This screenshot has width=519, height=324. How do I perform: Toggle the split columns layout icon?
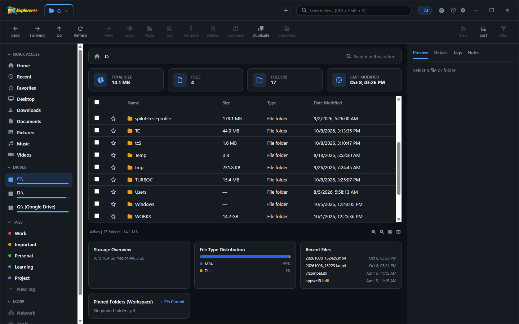point(398,232)
